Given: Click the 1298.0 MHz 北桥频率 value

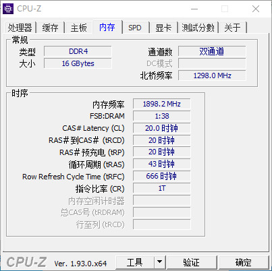Looking at the screenshot, I should [212, 76].
